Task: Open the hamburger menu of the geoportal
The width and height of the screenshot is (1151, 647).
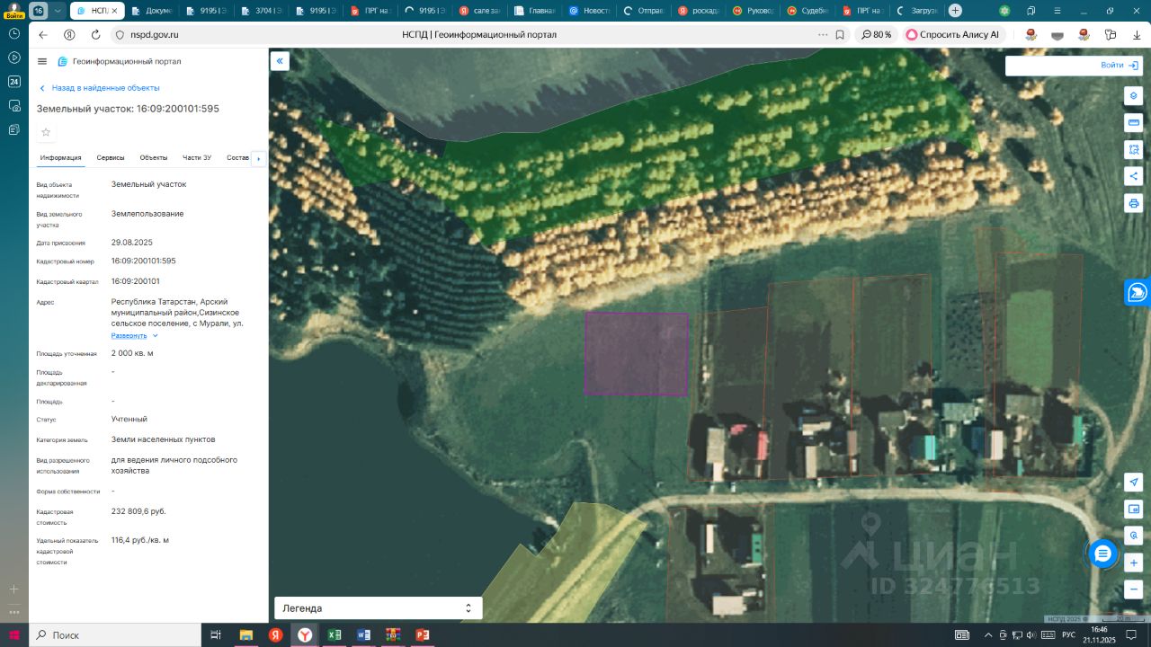Action: point(42,61)
